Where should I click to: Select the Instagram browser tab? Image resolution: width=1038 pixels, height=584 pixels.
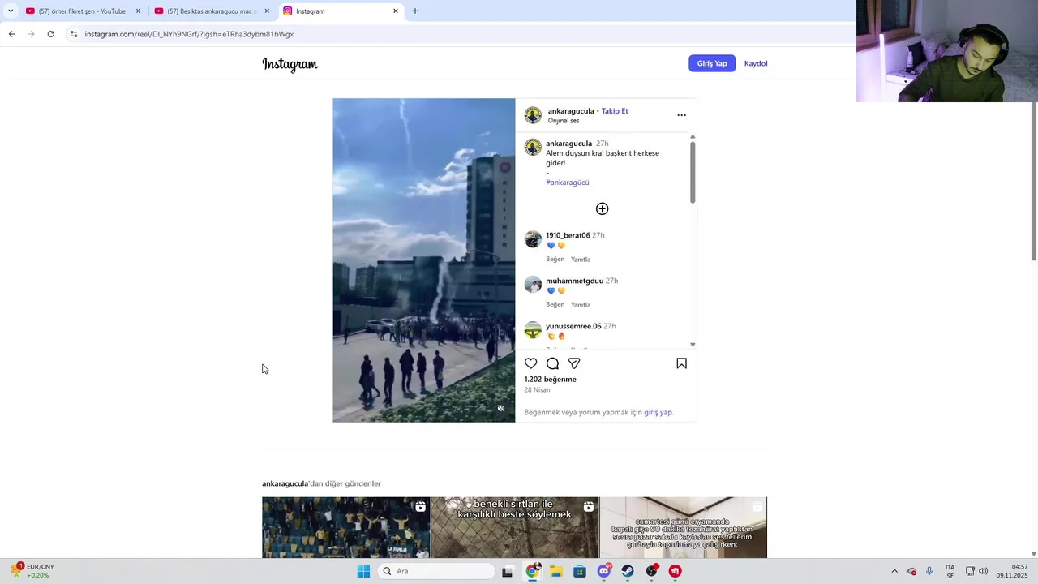339,11
